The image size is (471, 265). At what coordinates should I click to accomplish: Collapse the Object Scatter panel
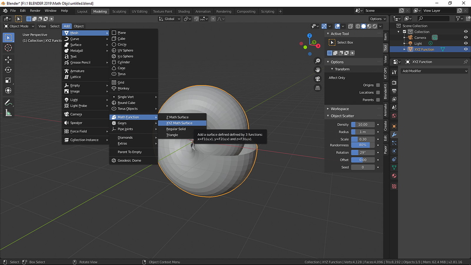coord(327,116)
